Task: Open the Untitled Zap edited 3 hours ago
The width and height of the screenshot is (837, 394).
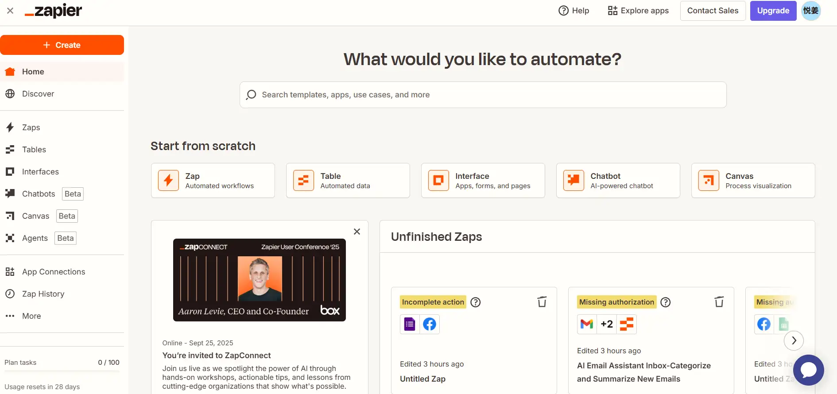Action: [x=423, y=379]
